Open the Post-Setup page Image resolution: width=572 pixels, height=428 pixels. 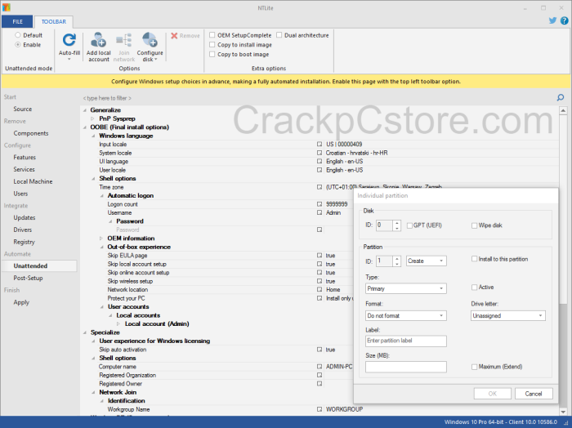(28, 279)
